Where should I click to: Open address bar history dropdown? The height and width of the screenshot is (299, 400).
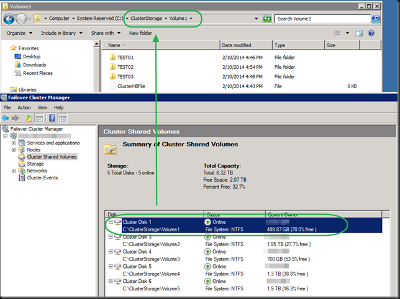[256, 19]
